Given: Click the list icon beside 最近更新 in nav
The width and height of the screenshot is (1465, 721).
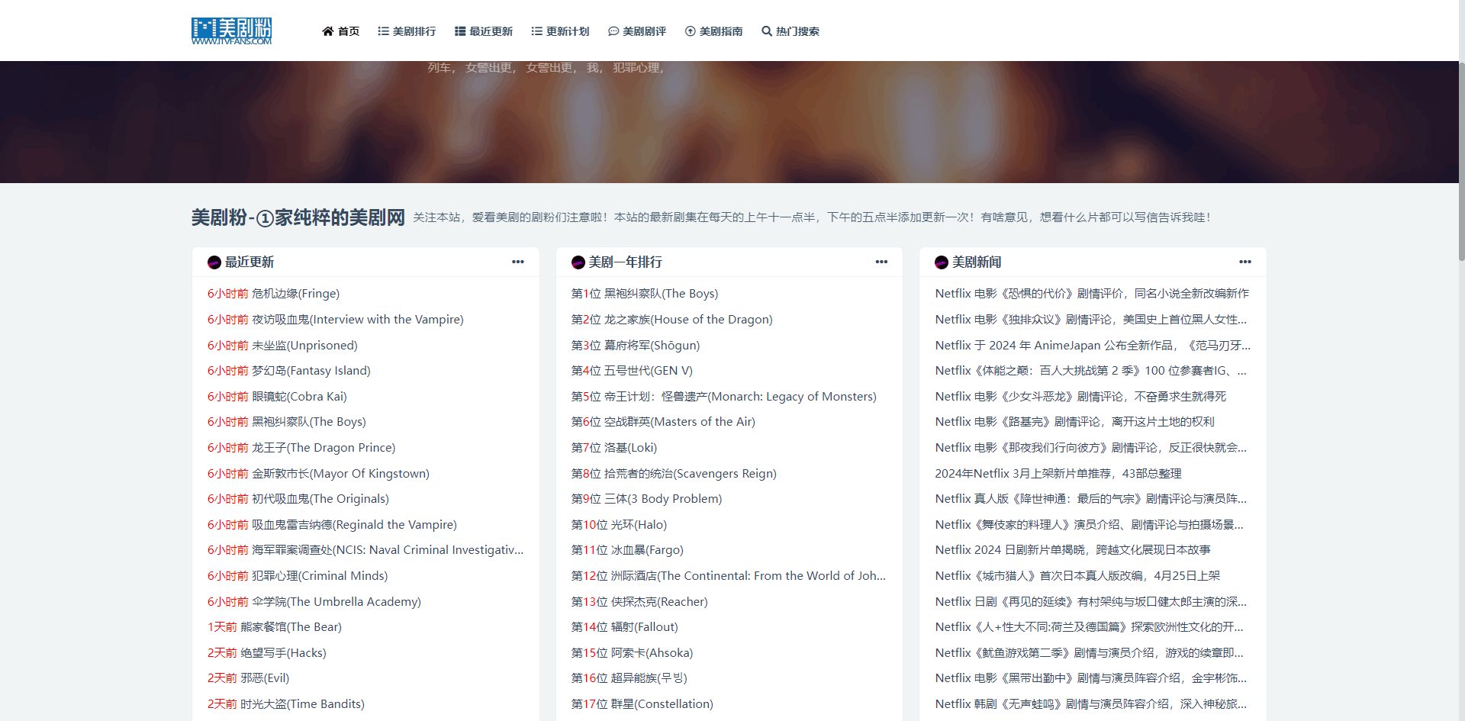Looking at the screenshot, I should [x=460, y=31].
